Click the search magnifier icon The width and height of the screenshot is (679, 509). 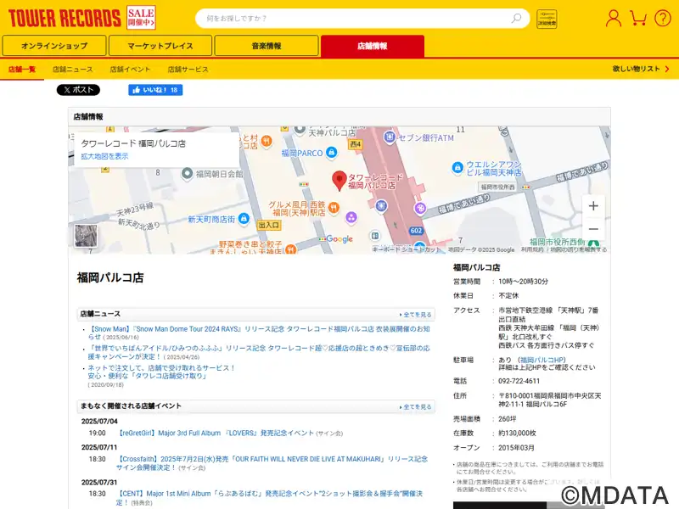[516, 18]
